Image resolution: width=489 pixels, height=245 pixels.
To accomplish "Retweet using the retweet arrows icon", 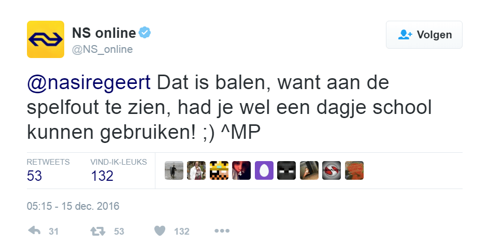I will pos(97,231).
